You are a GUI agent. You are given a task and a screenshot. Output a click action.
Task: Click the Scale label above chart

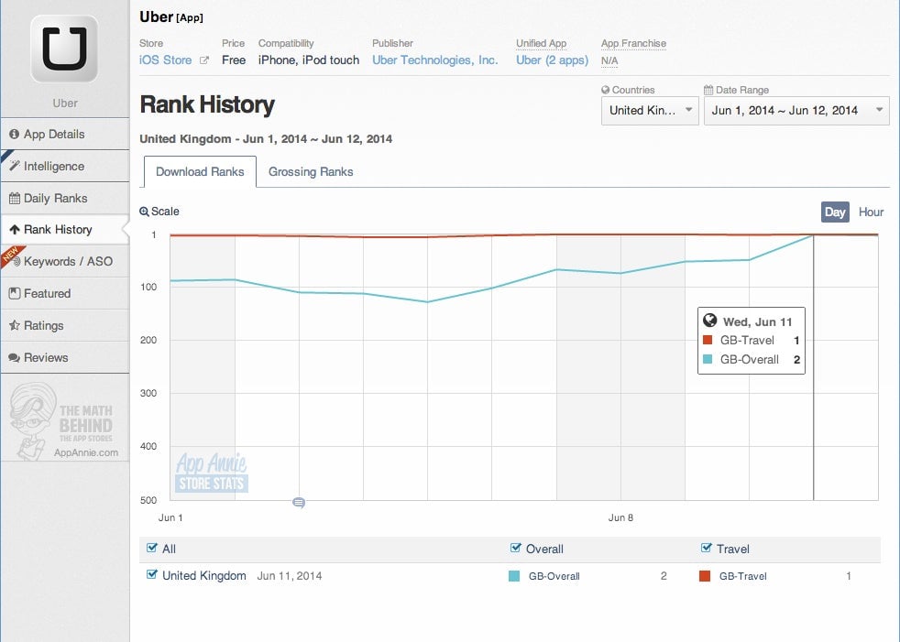pyautogui.click(x=165, y=212)
